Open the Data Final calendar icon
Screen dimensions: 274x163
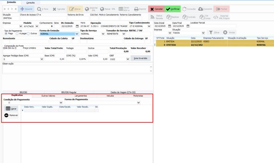point(188,26)
